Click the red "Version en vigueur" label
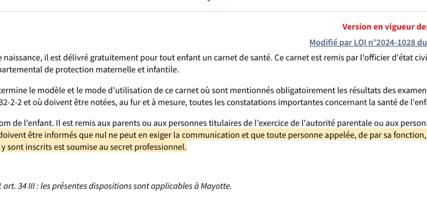Screen dimensions: 427x200 click(x=385, y=27)
